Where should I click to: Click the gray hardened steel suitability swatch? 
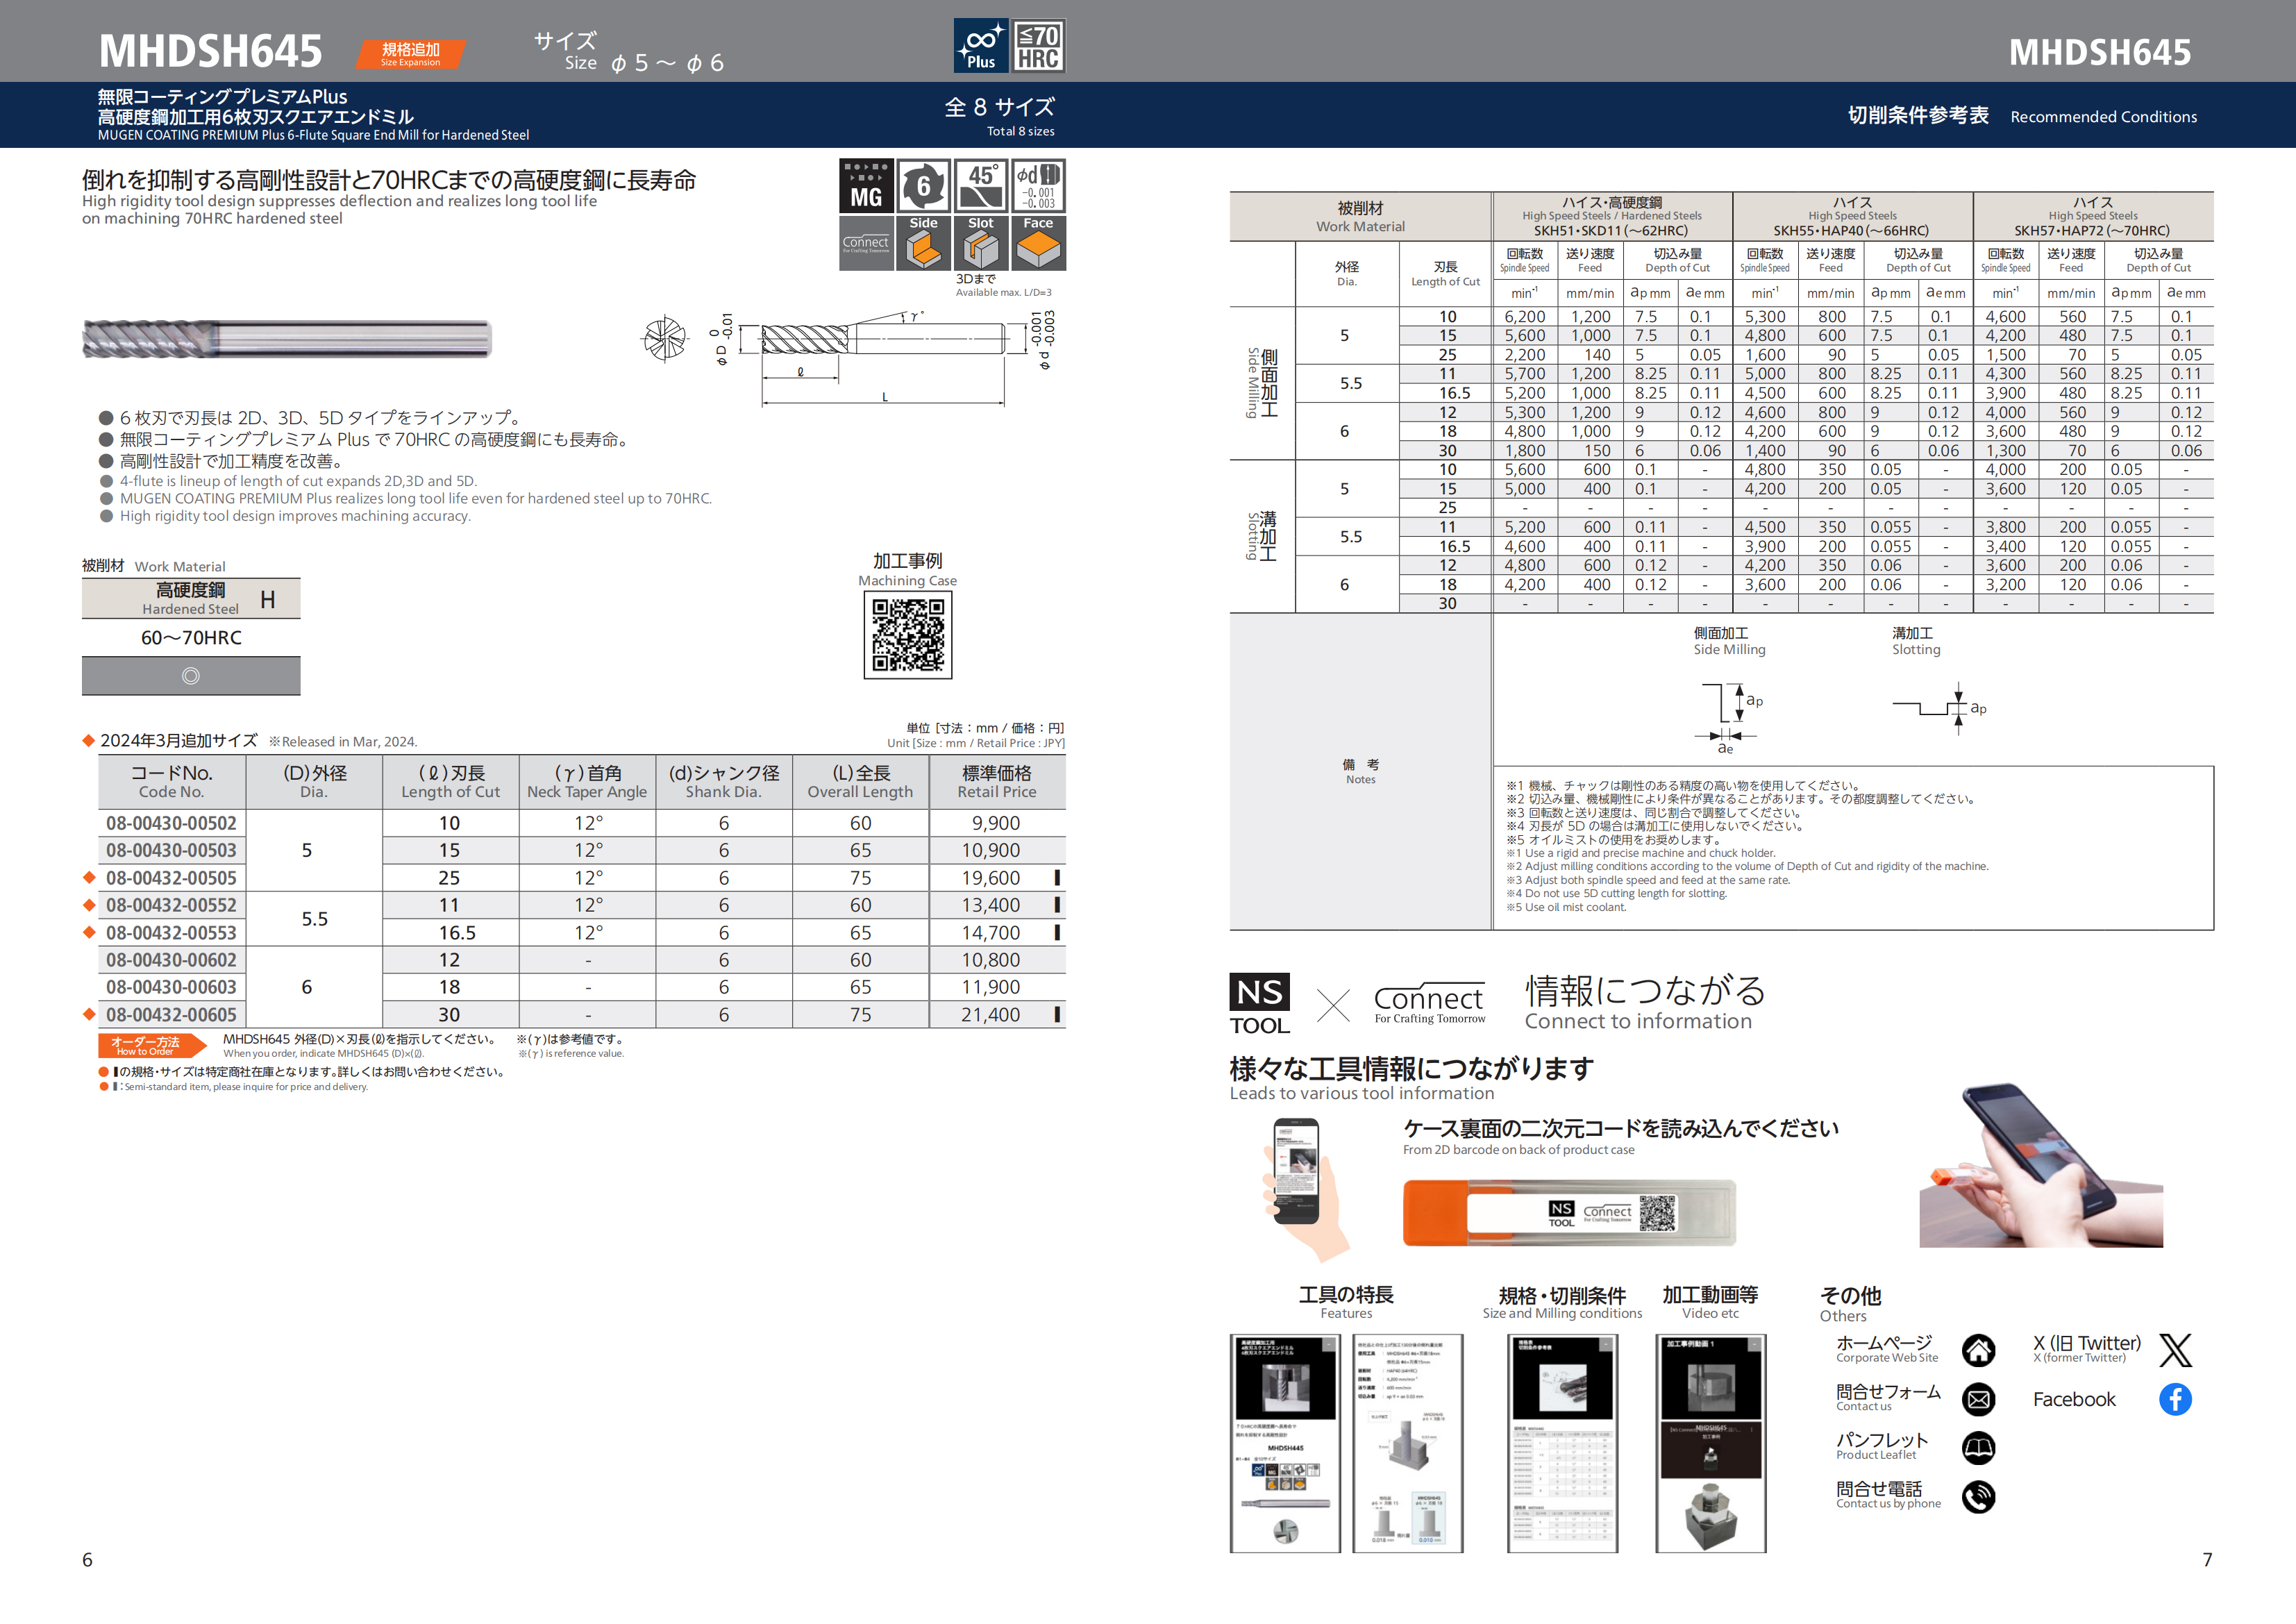[191, 676]
